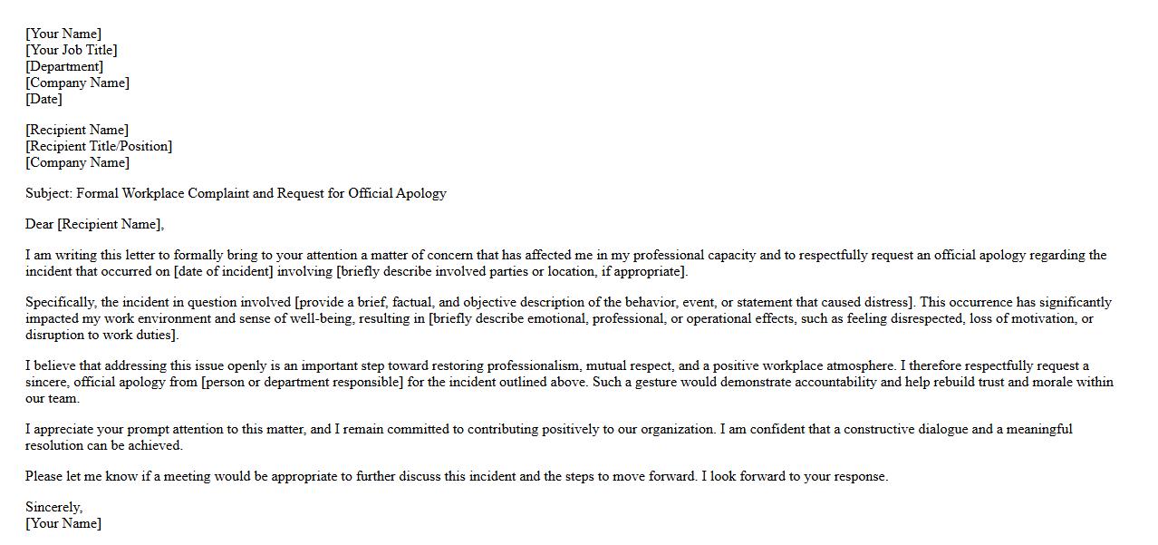
Task: Click the [Your Job Title] placeholder
Action: 71,50
